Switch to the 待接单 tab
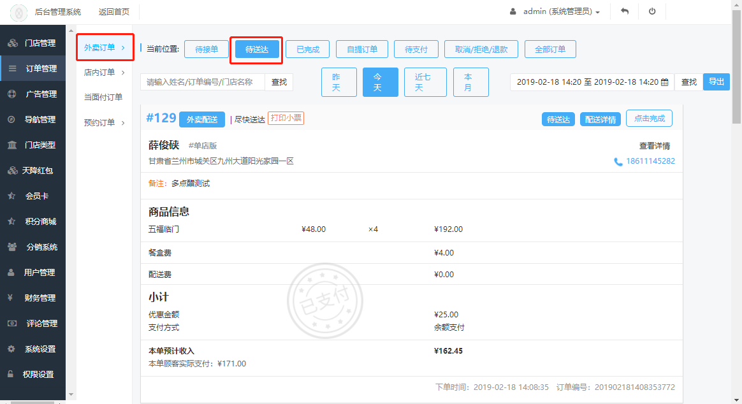 pos(207,49)
